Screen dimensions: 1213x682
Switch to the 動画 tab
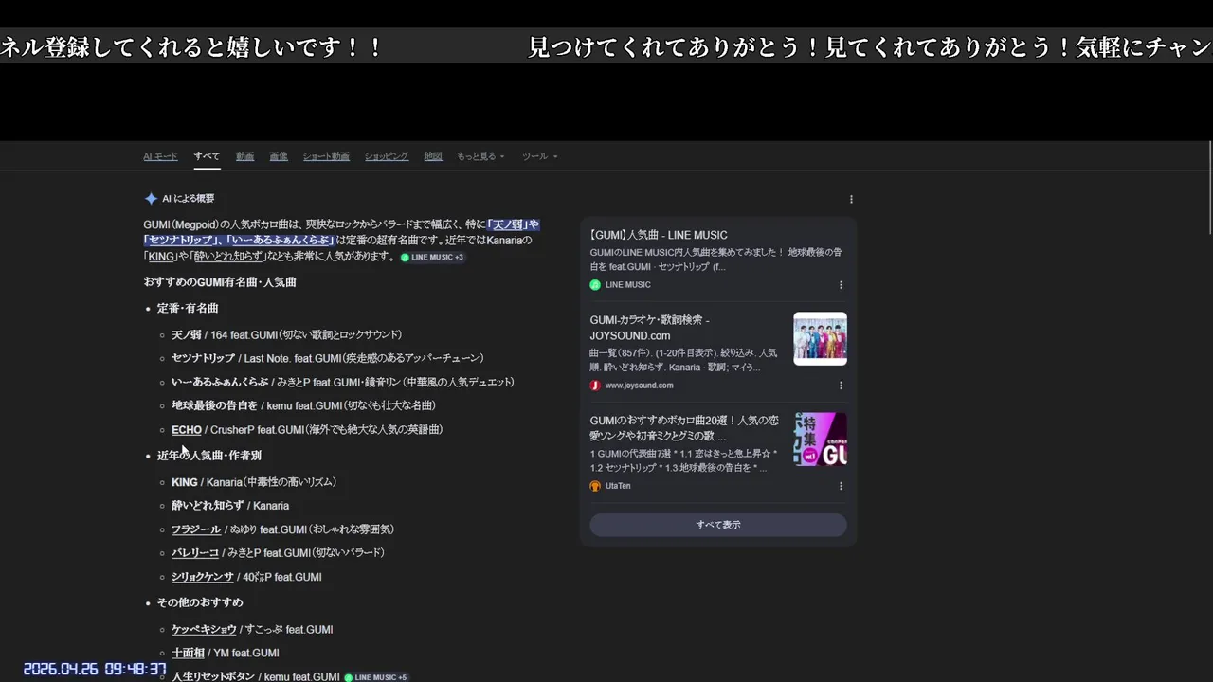click(244, 156)
